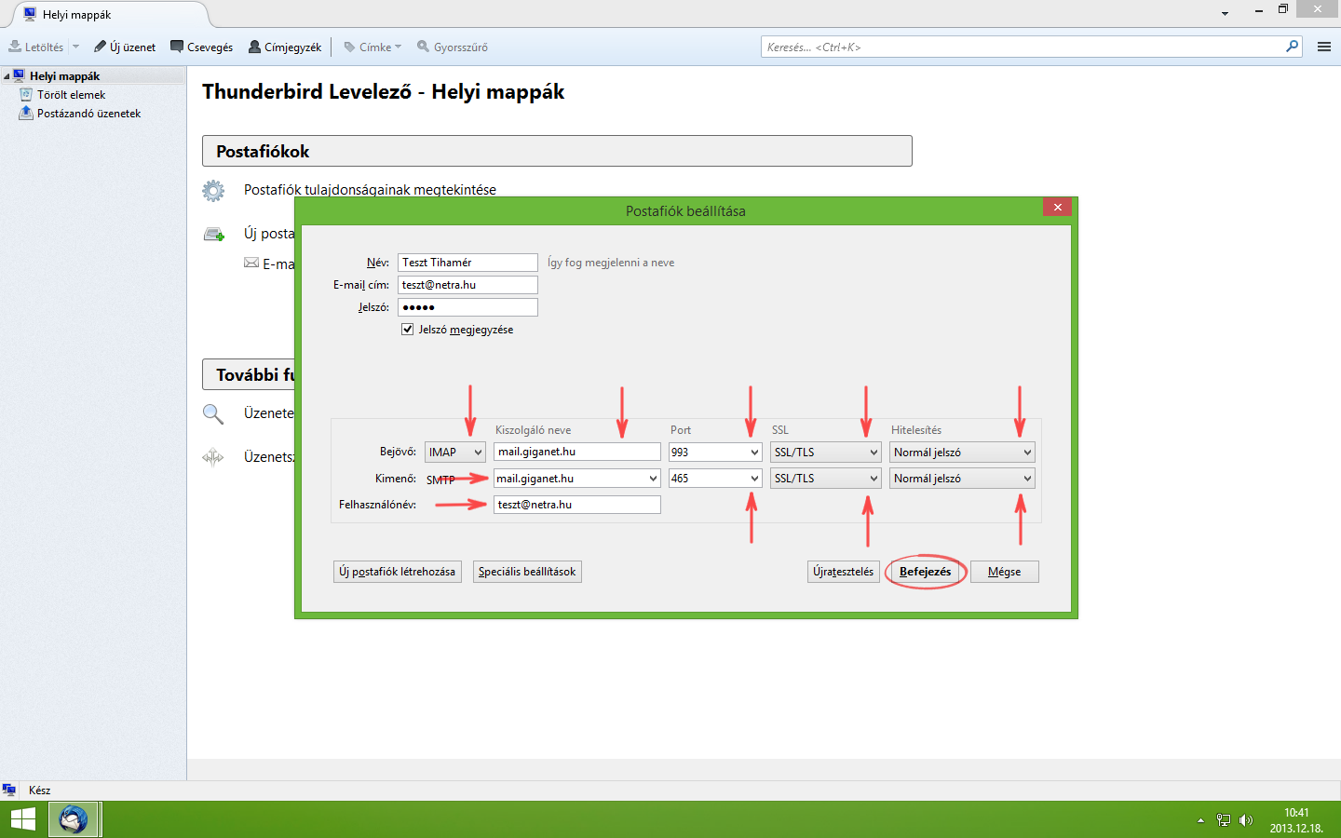The height and width of the screenshot is (838, 1341).
Task: Click the Speciális beállítások button
Action: click(527, 572)
